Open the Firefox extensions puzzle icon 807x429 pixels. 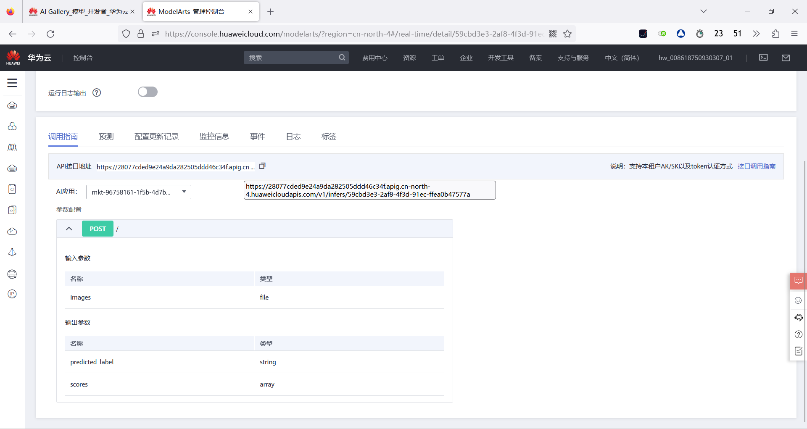(x=775, y=34)
